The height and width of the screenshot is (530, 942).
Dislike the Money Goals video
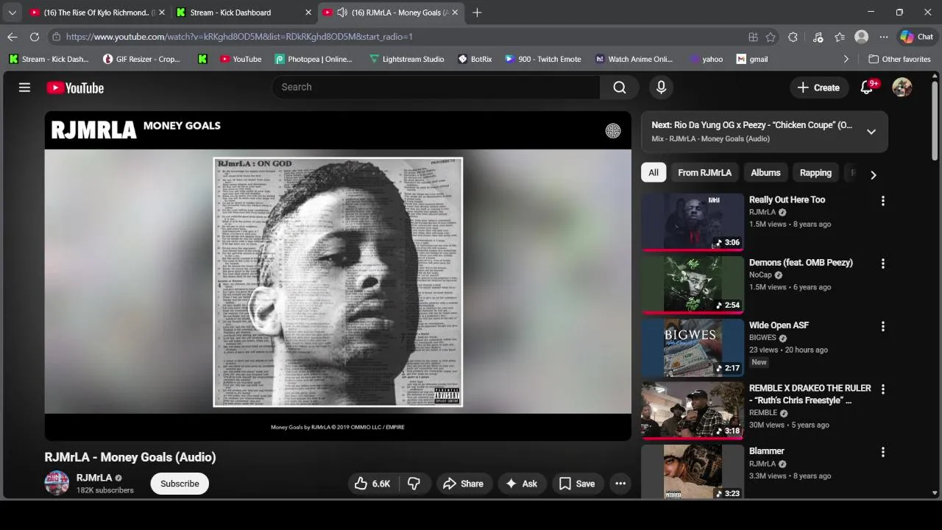[414, 484]
